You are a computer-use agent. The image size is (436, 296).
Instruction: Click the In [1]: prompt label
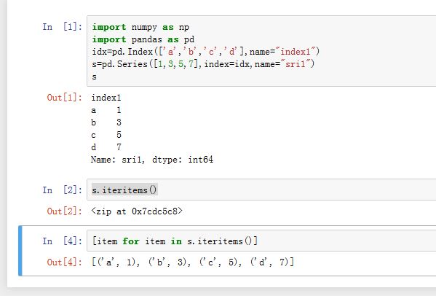(63, 27)
